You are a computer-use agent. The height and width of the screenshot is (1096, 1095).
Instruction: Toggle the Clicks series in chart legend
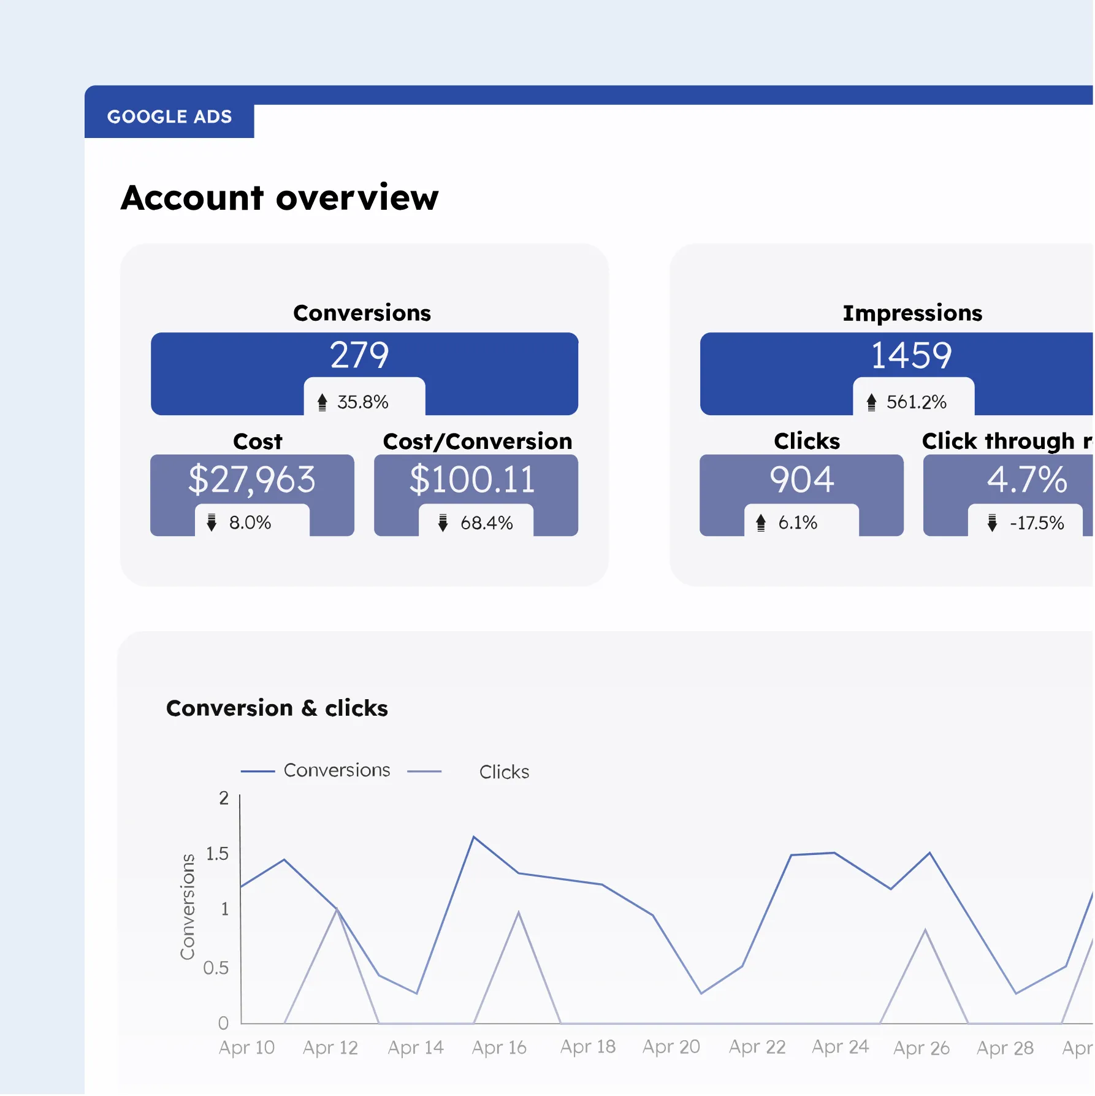pos(504,772)
